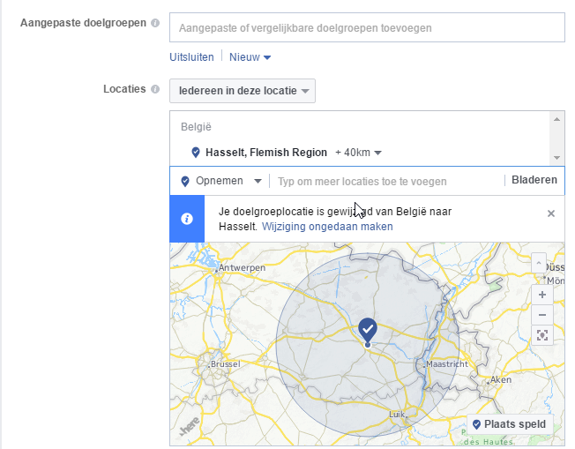Zoom in on the map with plus
This screenshot has width=575, height=449.
541,295
